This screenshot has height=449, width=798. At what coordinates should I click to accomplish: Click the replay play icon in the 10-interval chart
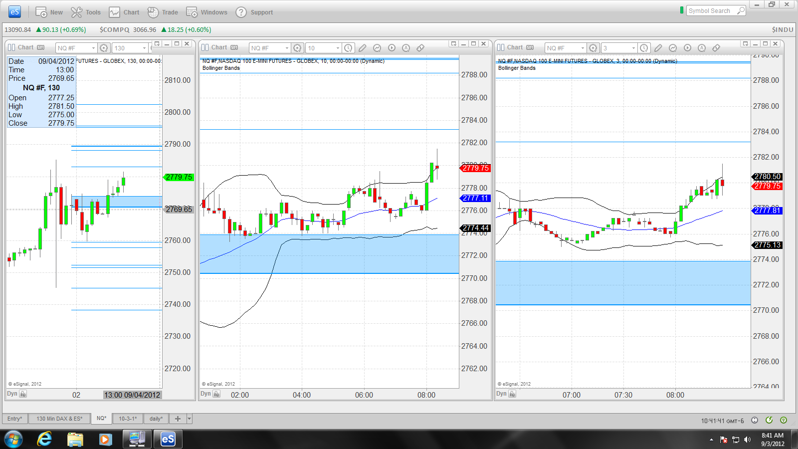coord(392,48)
